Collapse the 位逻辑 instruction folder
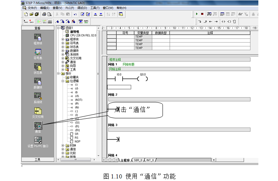This screenshot has height=181, width=278. [63, 81]
